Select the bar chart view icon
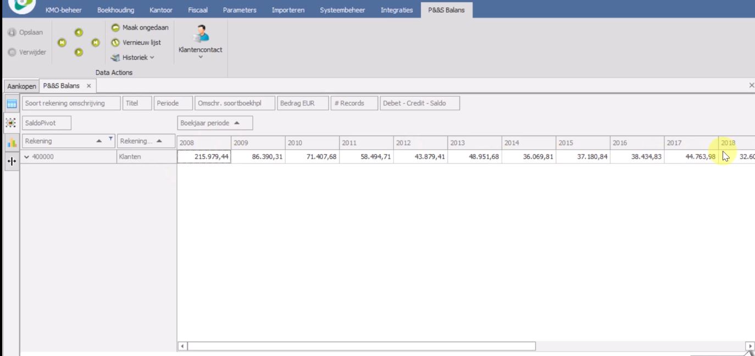755x356 pixels. coord(12,143)
